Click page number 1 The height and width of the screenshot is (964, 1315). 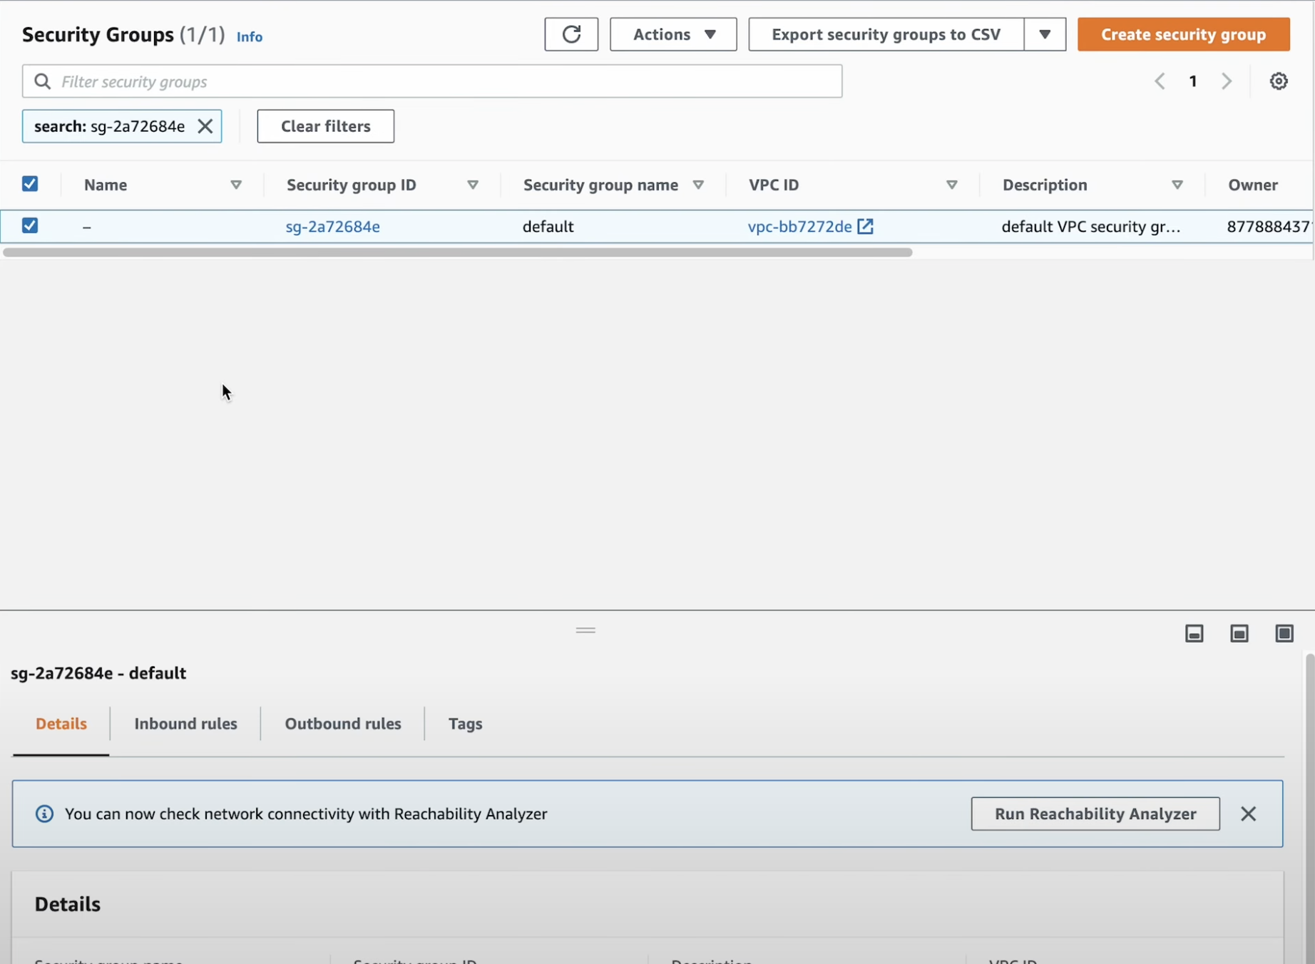1193,81
